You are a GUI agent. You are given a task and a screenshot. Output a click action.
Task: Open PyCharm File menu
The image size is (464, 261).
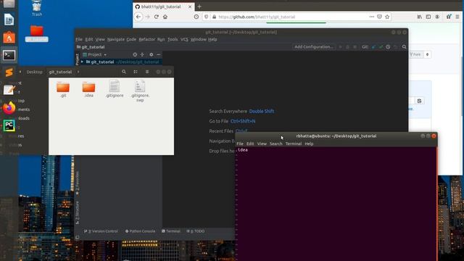pyautogui.click(x=79, y=39)
